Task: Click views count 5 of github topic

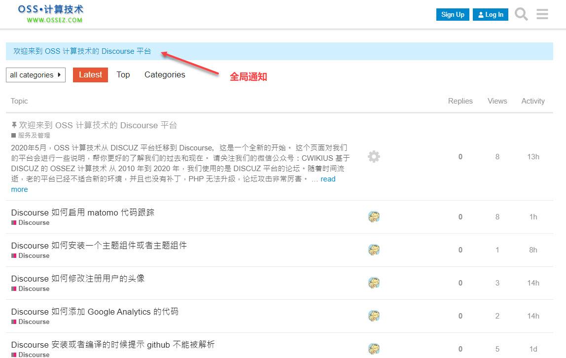Action: [x=497, y=349]
